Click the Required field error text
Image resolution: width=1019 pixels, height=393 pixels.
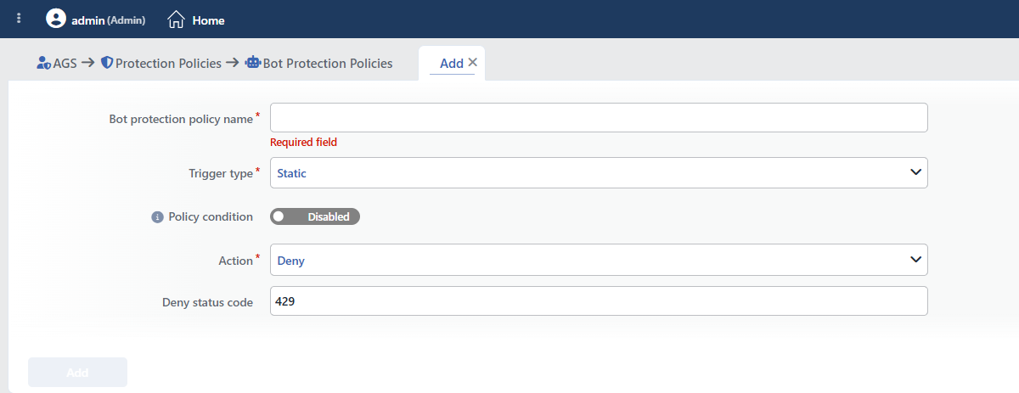pyautogui.click(x=303, y=143)
